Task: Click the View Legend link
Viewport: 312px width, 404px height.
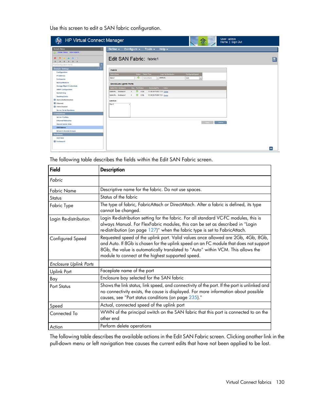Action: [x=75, y=52]
